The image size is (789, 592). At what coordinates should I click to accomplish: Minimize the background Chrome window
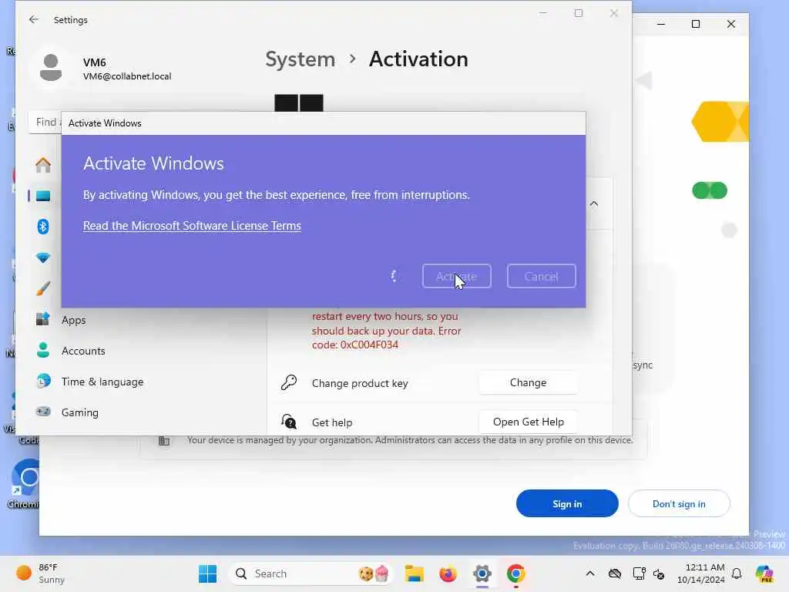[661, 24]
